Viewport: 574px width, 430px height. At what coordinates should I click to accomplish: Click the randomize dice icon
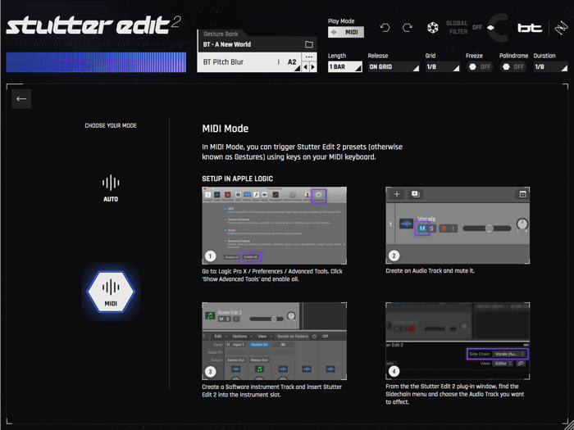coord(433,28)
